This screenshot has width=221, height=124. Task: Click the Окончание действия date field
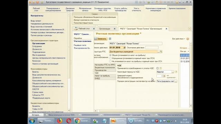(x=152, y=48)
